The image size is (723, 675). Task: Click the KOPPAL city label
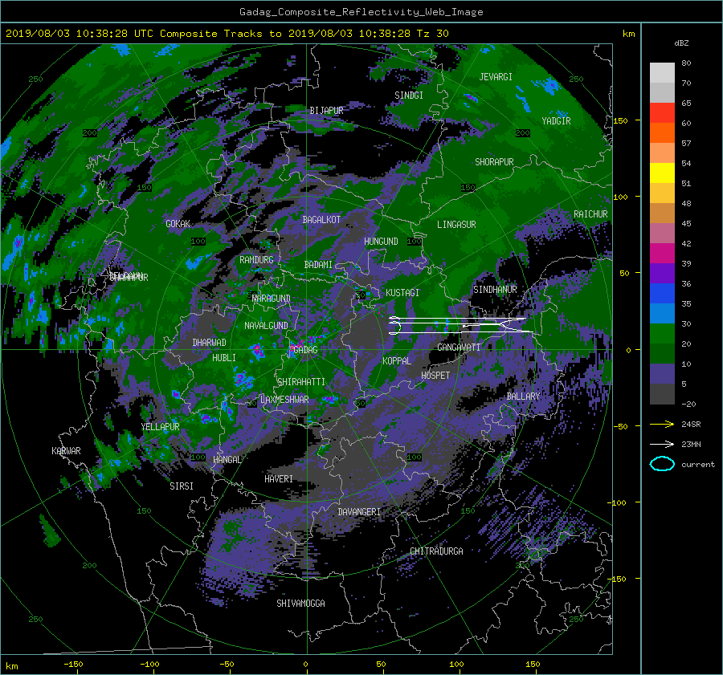point(397,361)
